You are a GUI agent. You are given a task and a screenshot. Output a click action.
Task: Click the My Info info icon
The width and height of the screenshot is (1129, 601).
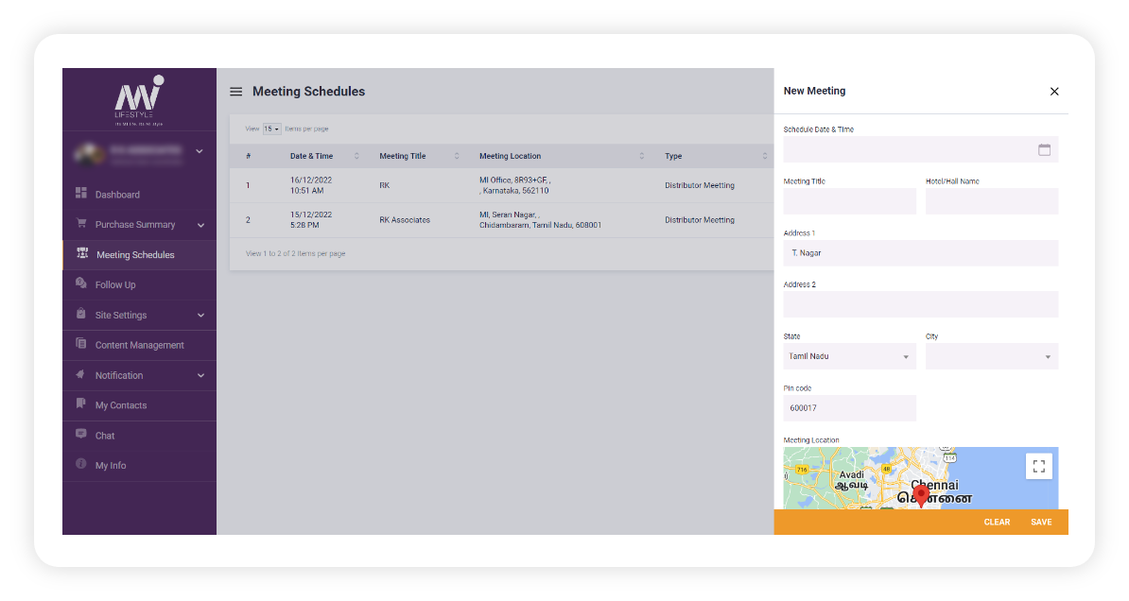pos(80,465)
